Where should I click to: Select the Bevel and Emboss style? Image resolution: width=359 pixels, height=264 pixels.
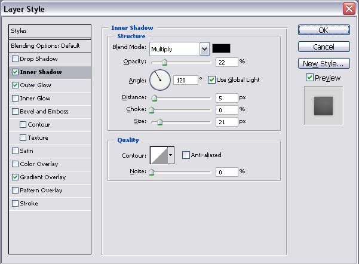tap(44, 112)
